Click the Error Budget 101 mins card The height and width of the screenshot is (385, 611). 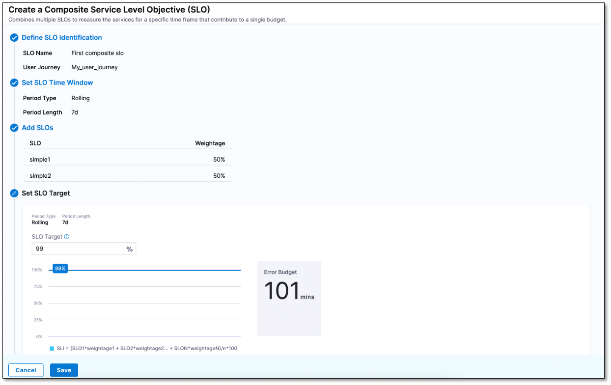tap(289, 299)
